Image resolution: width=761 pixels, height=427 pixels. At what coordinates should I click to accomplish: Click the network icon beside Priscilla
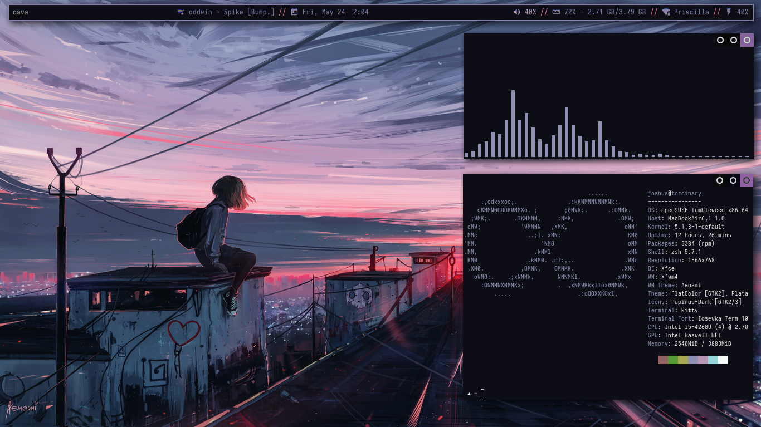point(667,12)
